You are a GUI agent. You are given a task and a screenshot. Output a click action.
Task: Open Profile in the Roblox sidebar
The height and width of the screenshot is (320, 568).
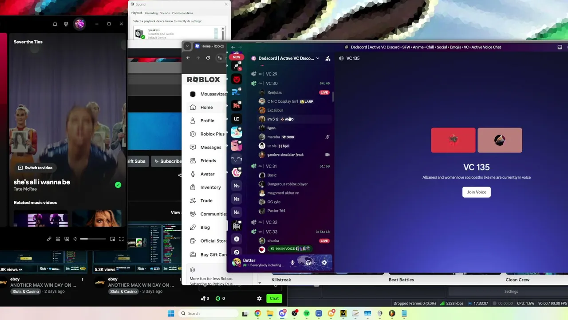(x=207, y=120)
